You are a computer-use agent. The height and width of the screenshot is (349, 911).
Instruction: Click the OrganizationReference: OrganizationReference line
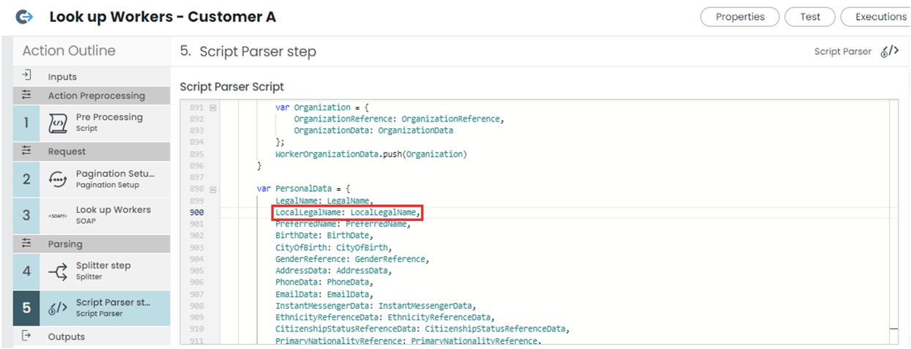399,119
